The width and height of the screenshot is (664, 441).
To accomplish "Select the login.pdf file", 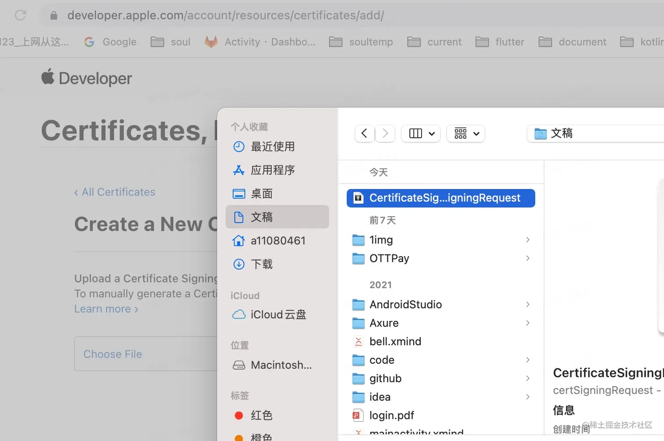I will (441, 415).
